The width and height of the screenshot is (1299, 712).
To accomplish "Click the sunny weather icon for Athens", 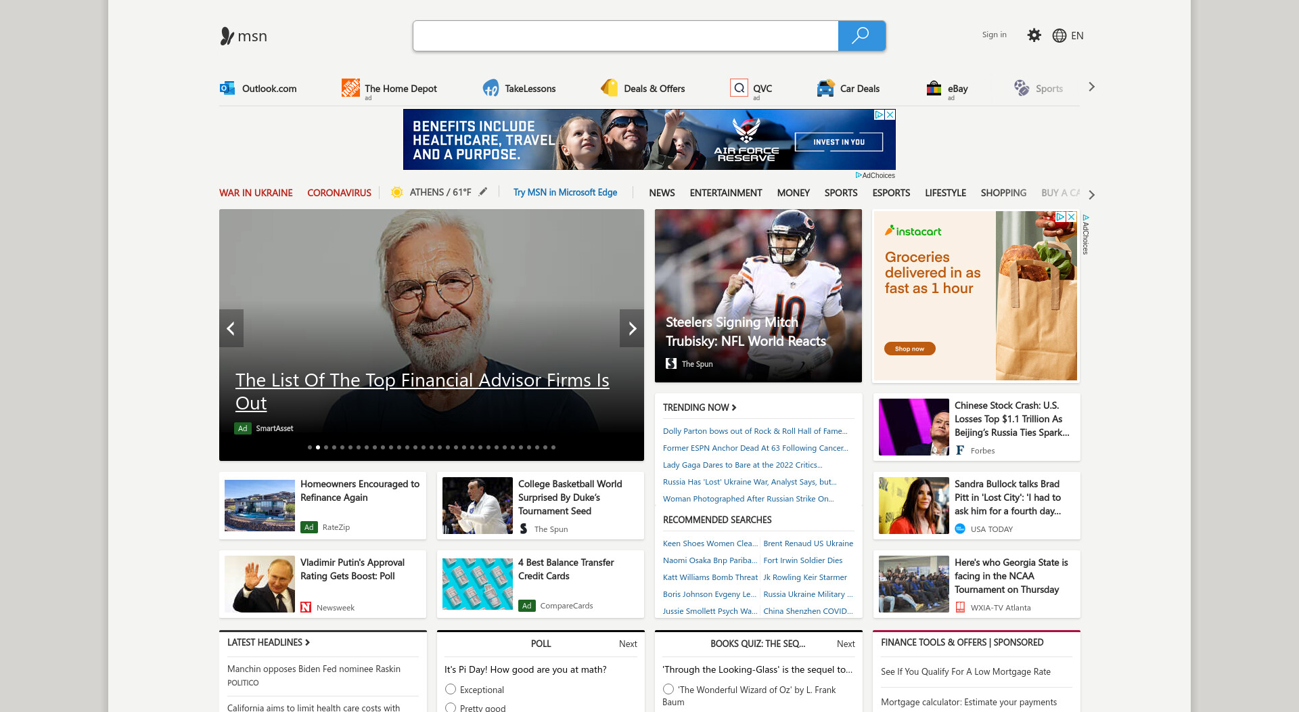I will tap(397, 192).
